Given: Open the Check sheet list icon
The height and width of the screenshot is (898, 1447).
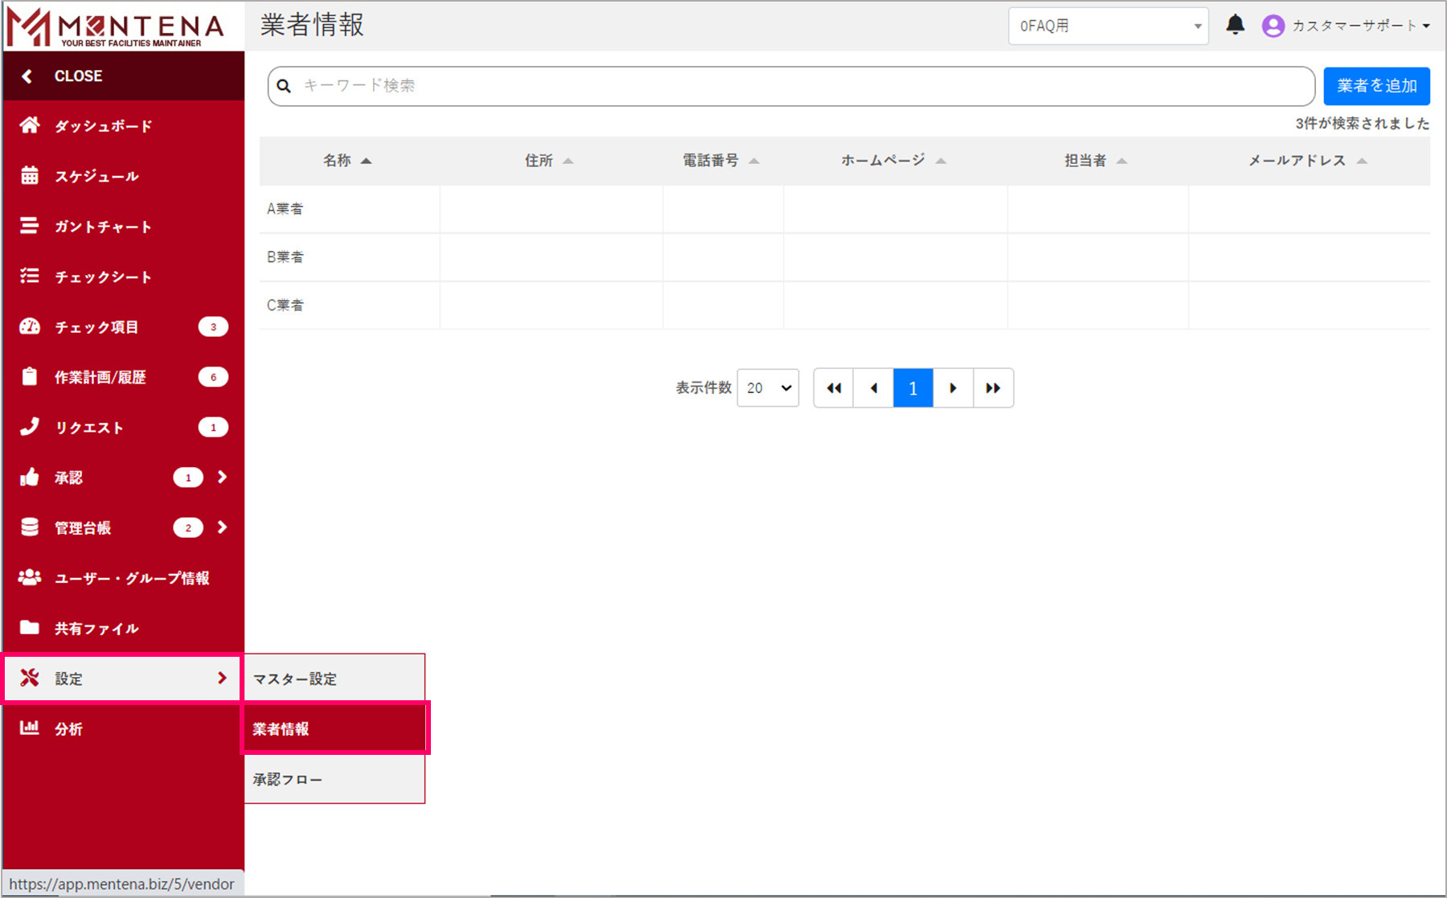Looking at the screenshot, I should [30, 277].
